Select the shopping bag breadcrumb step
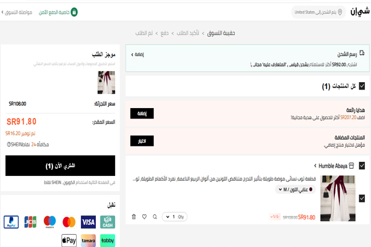Screen dimensions: 371x247 [221, 33]
